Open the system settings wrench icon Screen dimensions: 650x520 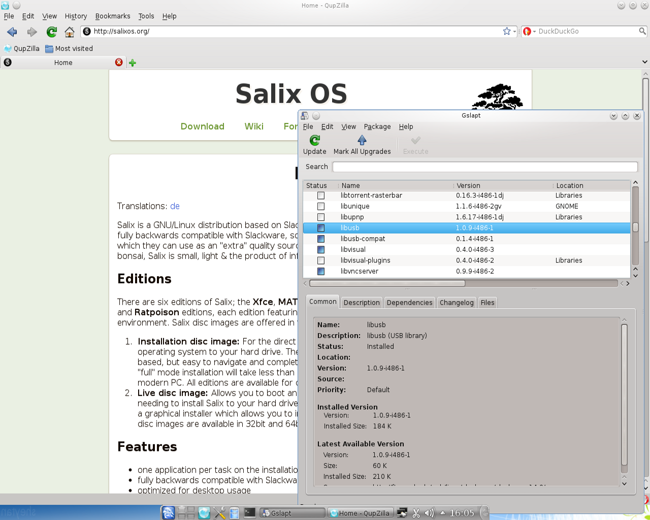click(220, 513)
